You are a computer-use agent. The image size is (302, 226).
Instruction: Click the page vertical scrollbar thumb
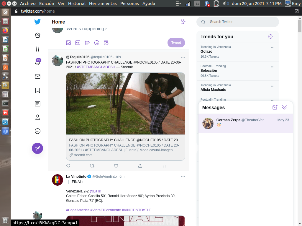coord(300,26)
